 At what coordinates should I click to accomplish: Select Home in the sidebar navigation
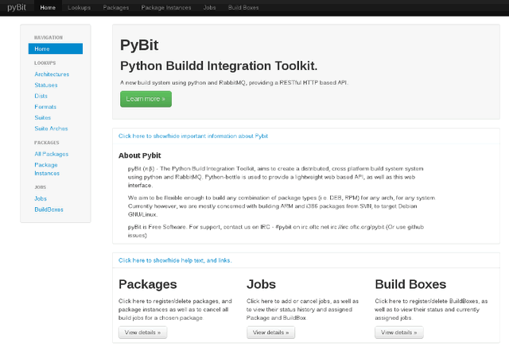(x=56, y=48)
